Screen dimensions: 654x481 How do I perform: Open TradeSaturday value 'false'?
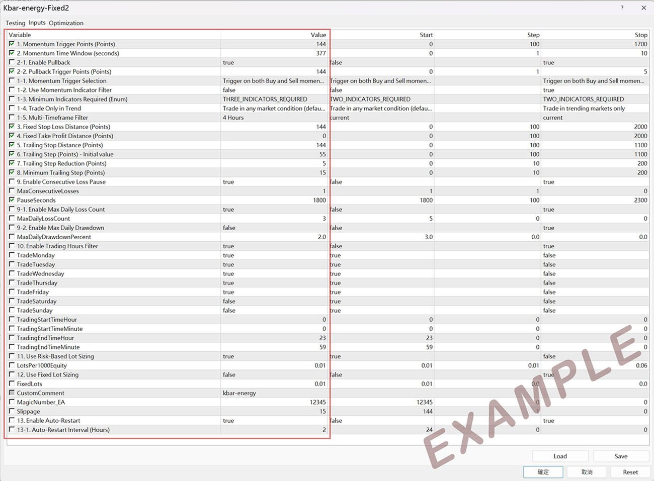click(274, 302)
